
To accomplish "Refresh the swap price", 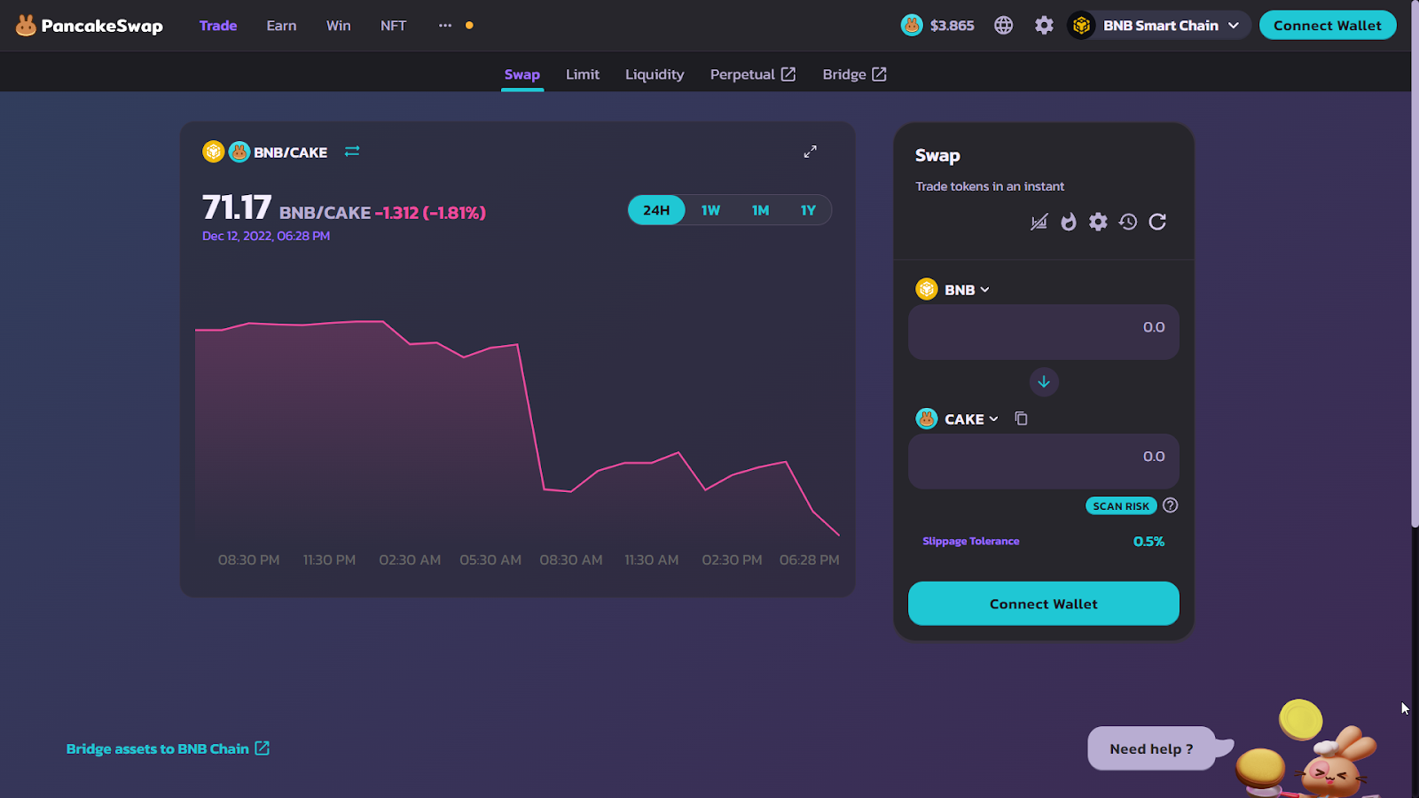I will 1157,222.
